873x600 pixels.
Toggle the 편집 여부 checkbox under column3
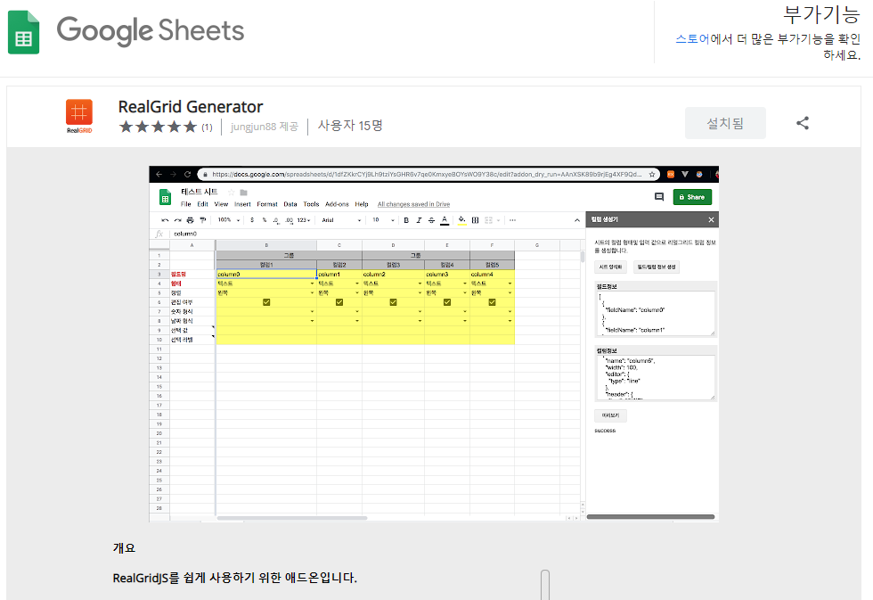tap(447, 302)
